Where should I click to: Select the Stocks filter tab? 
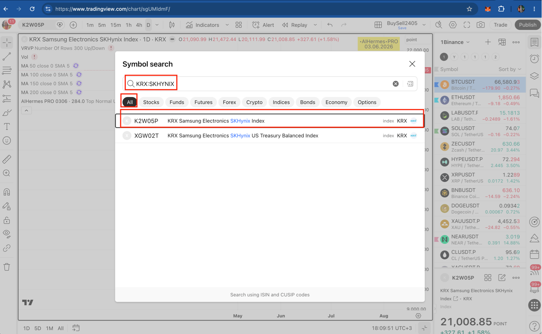coord(151,102)
